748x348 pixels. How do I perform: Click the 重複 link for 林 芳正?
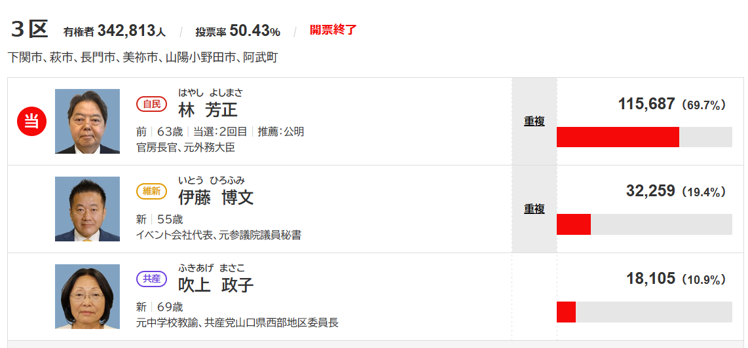(534, 121)
